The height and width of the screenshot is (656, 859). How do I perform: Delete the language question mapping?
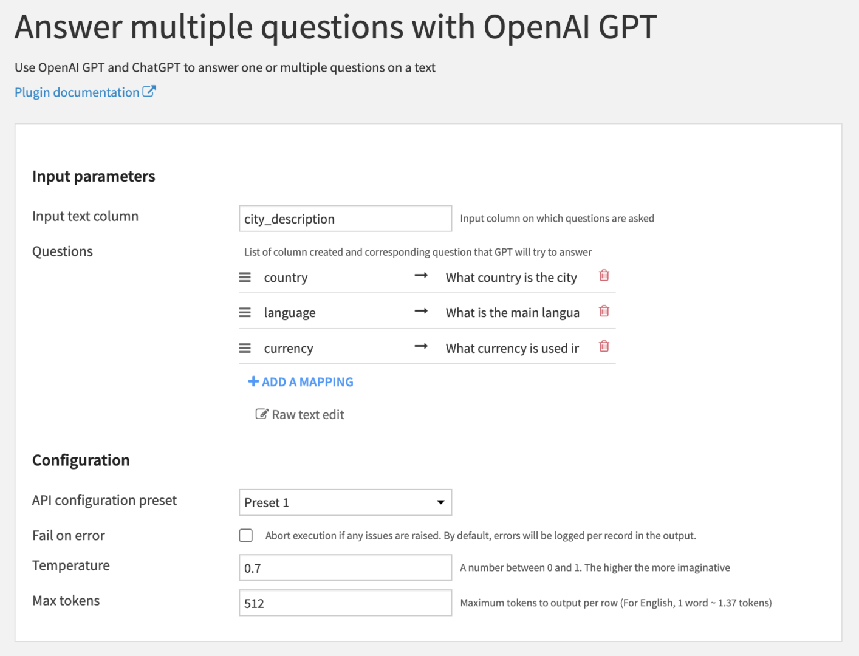604,311
